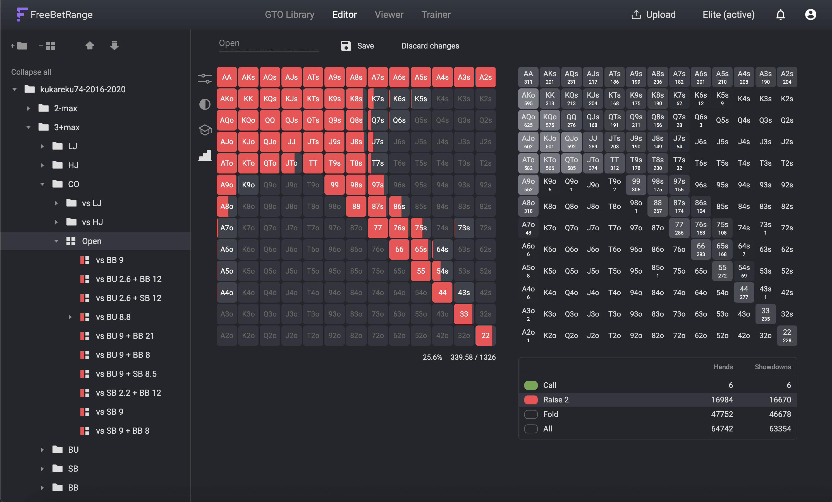Switch to the Viewer tab
This screenshot has width=832, height=502.
click(x=389, y=15)
